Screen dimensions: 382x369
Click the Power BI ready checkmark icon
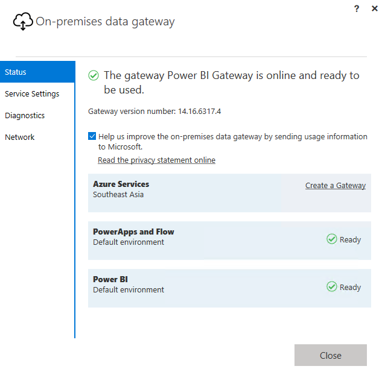pos(331,287)
